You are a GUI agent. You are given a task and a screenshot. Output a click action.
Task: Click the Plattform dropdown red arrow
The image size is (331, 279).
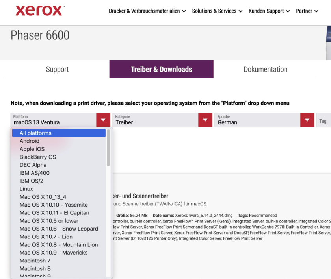[103, 120]
